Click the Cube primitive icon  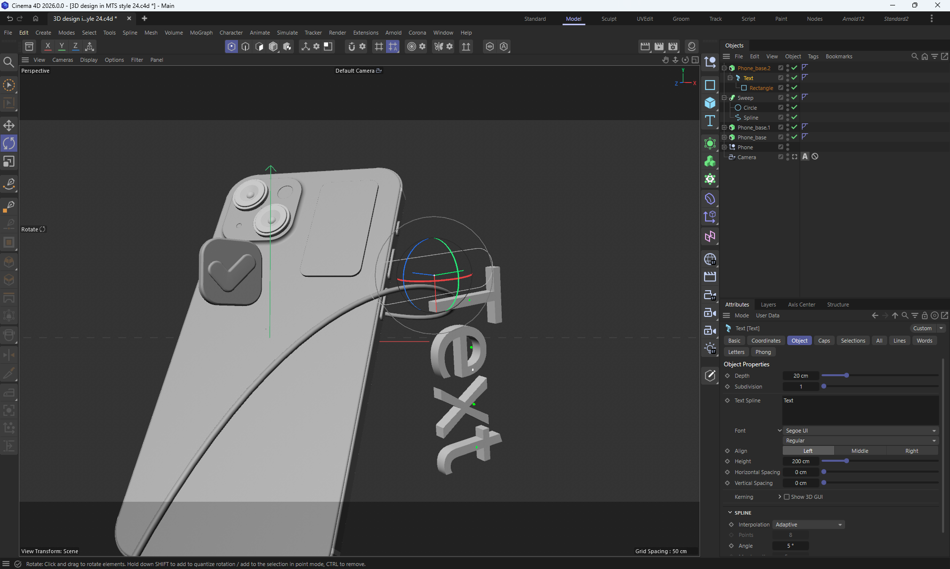coord(710,103)
